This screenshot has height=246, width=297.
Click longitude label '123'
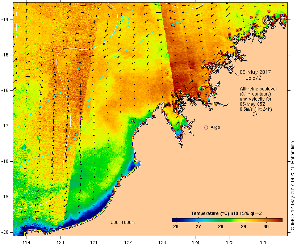tap(162, 243)
